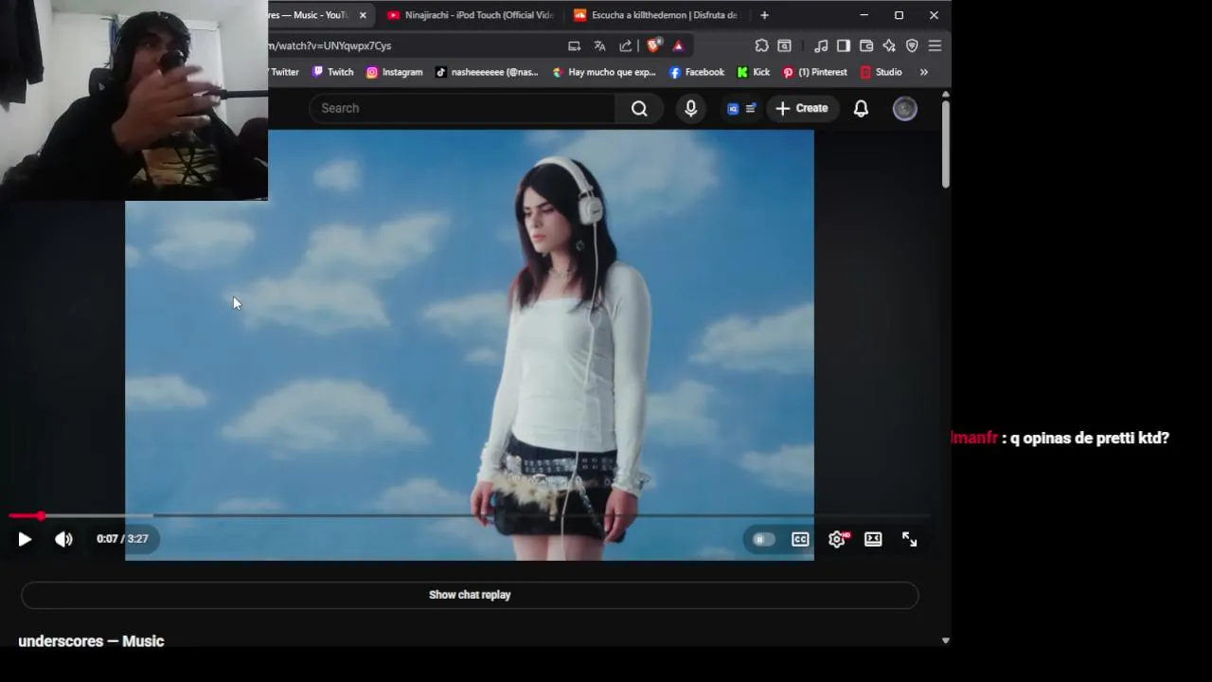Screen dimensions: 1212x682
Task: Open the Twitter bookmark
Action: click(x=284, y=72)
